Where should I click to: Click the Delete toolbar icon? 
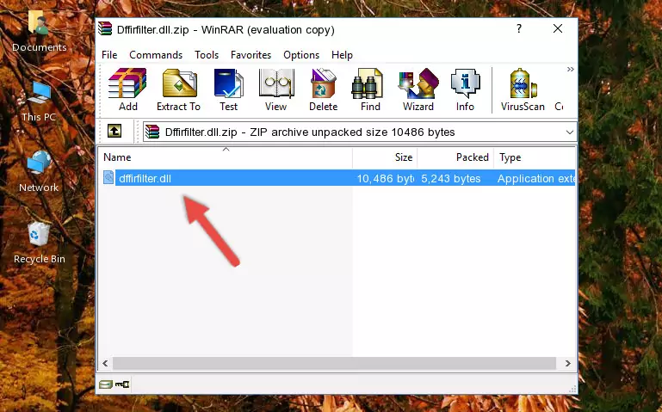coord(324,89)
